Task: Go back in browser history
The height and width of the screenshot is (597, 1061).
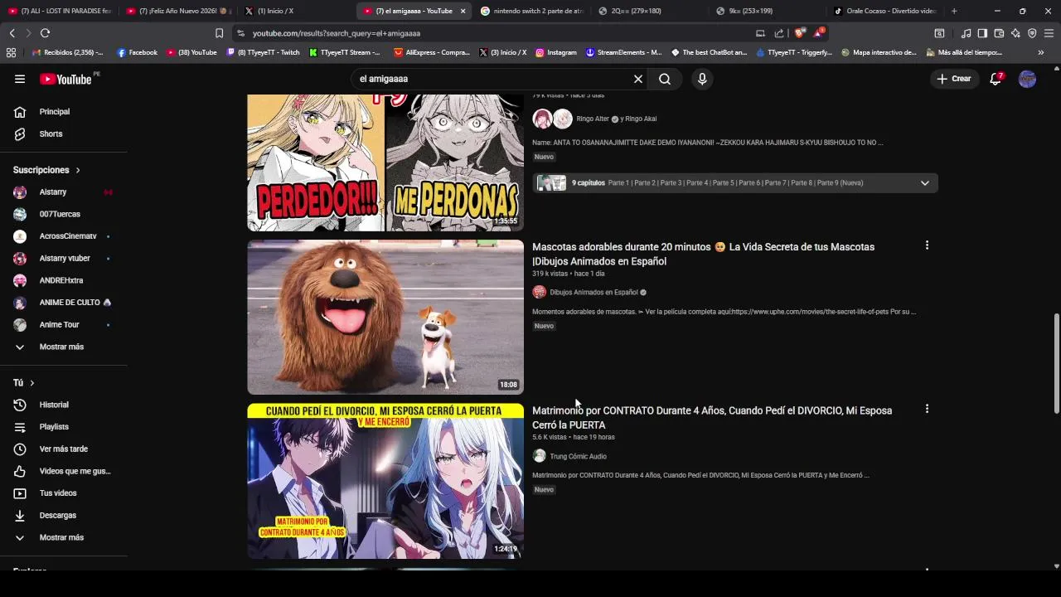Action: pyautogui.click(x=12, y=33)
